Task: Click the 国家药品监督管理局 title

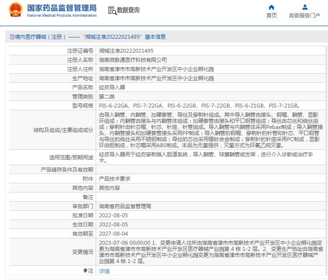Action: (62, 8)
